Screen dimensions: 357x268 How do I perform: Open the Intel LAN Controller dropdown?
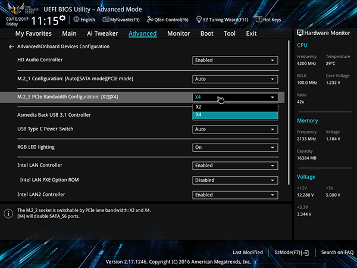point(235,166)
